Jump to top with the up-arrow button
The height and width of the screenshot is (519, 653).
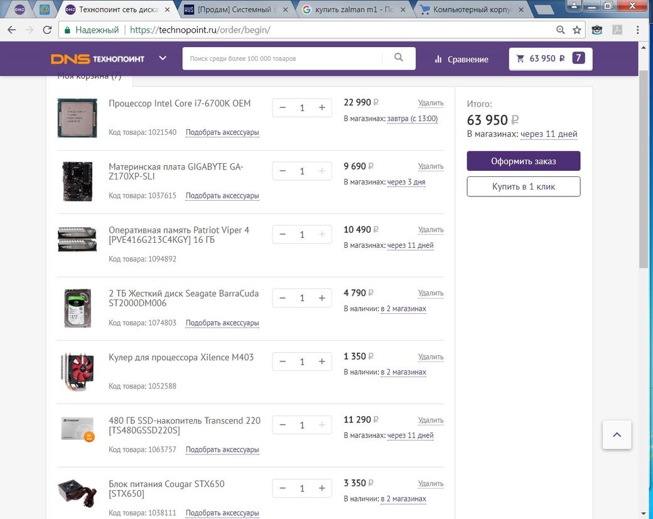point(617,435)
